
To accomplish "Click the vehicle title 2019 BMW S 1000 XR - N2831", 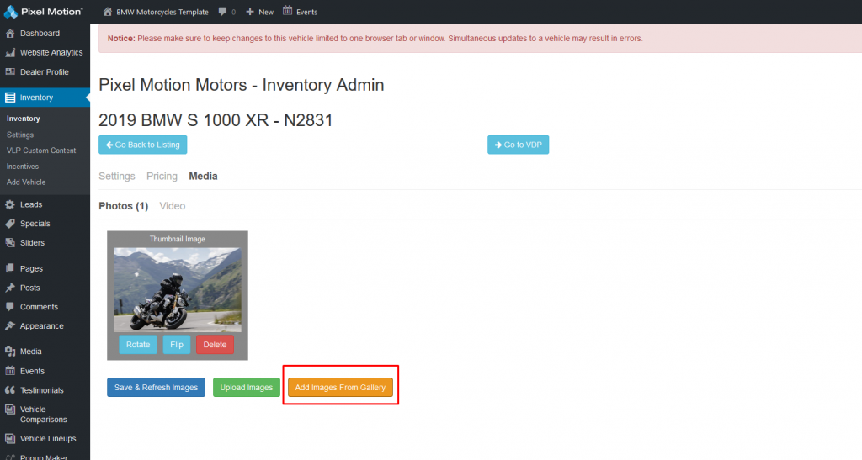I will pos(215,120).
